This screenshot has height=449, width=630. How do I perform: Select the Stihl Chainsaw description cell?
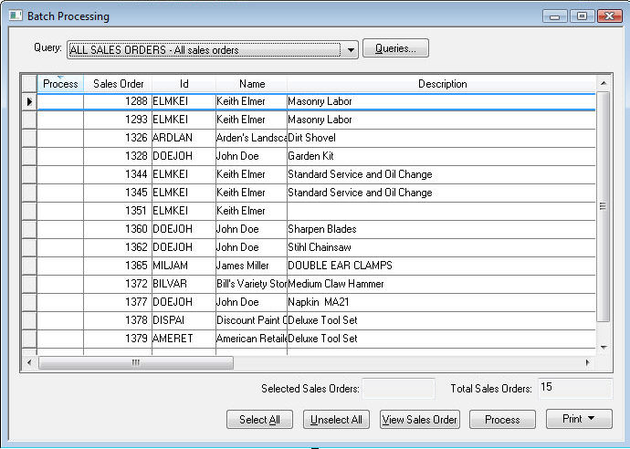click(441, 247)
